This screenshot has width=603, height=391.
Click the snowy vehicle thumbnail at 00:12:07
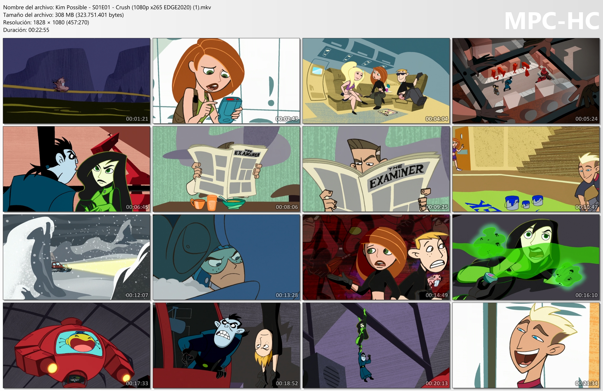click(x=77, y=257)
